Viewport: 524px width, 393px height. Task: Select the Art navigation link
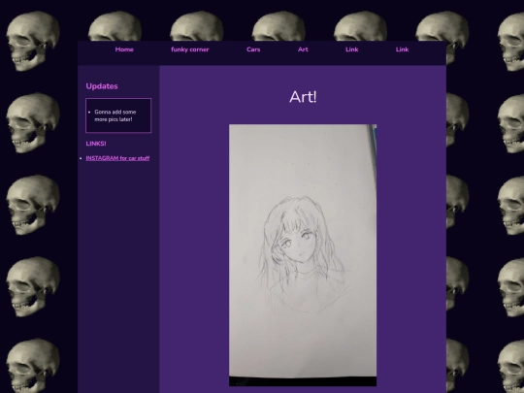click(x=303, y=49)
